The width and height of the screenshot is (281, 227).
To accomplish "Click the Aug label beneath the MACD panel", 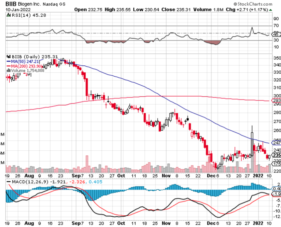I will pyautogui.click(x=29, y=223).
